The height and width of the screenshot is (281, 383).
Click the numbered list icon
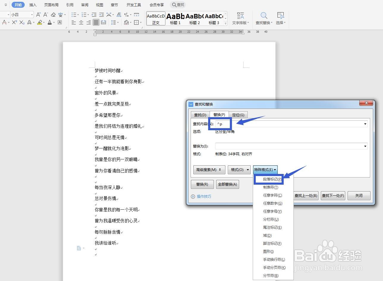tap(84, 14)
